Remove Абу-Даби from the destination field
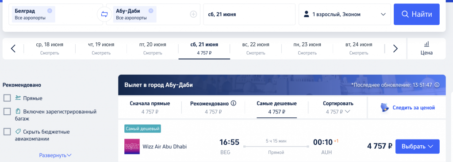 [151, 11]
